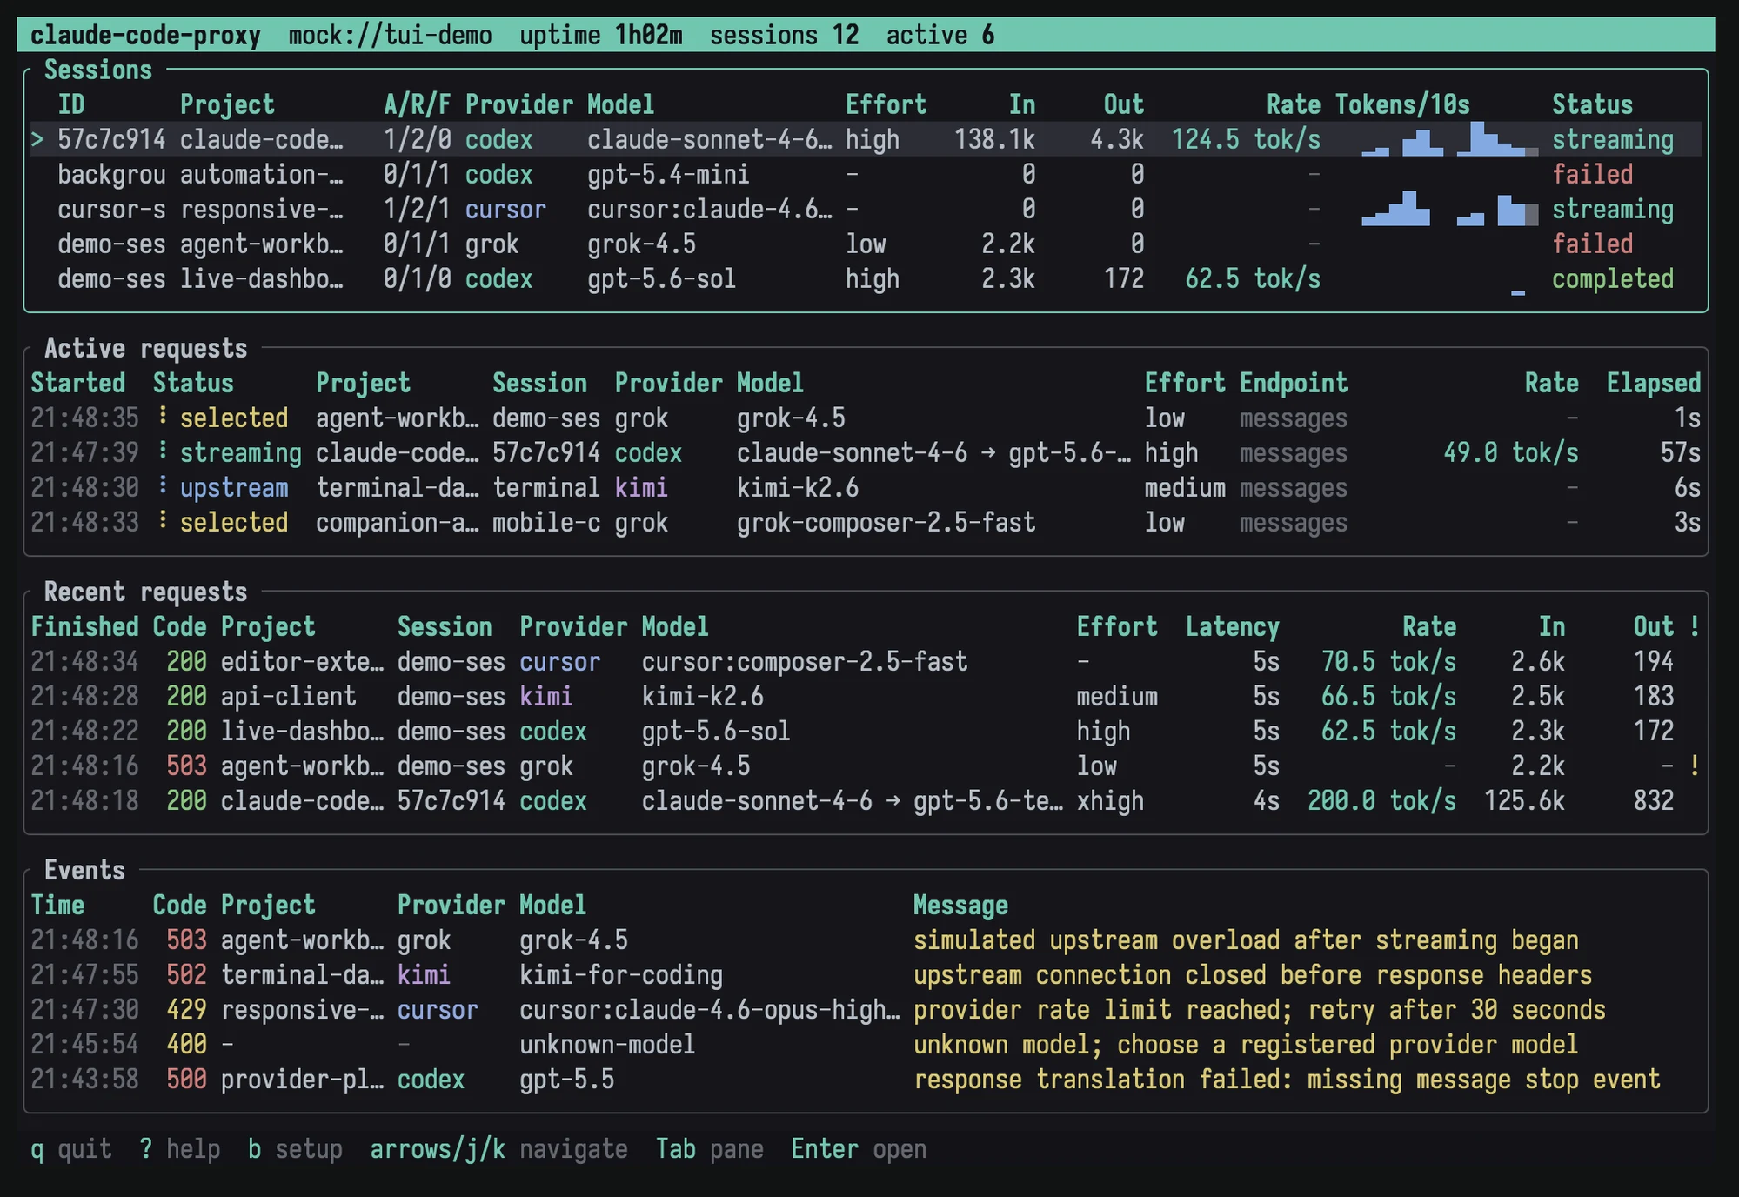Screen dimensions: 1739x1197
Task: Select the 'backgrou' session row
Action: coord(866,175)
